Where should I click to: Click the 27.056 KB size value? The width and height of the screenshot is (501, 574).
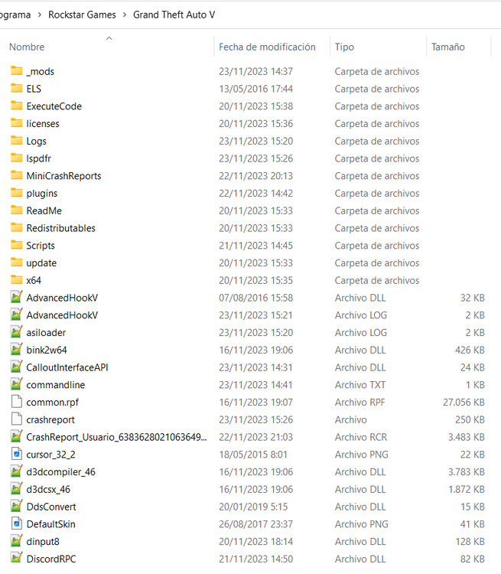tap(464, 403)
